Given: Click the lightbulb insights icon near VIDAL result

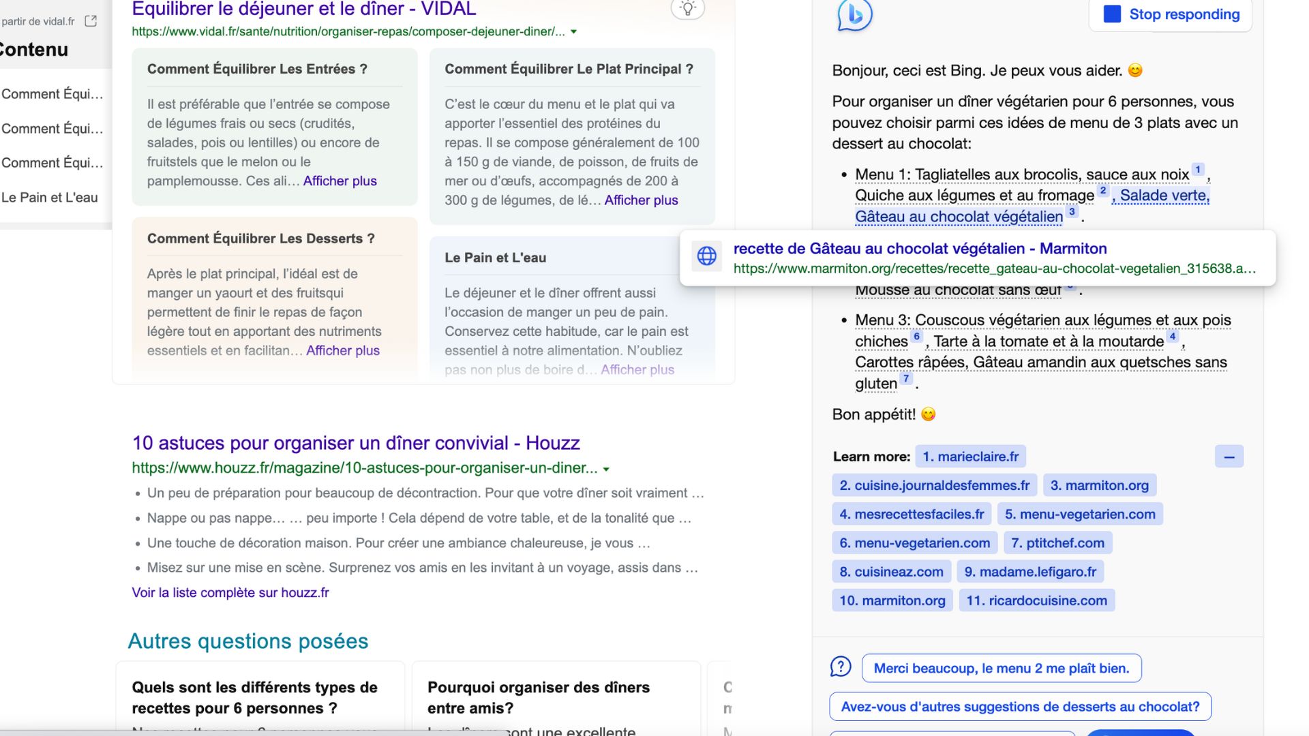Looking at the screenshot, I should pyautogui.click(x=687, y=8).
